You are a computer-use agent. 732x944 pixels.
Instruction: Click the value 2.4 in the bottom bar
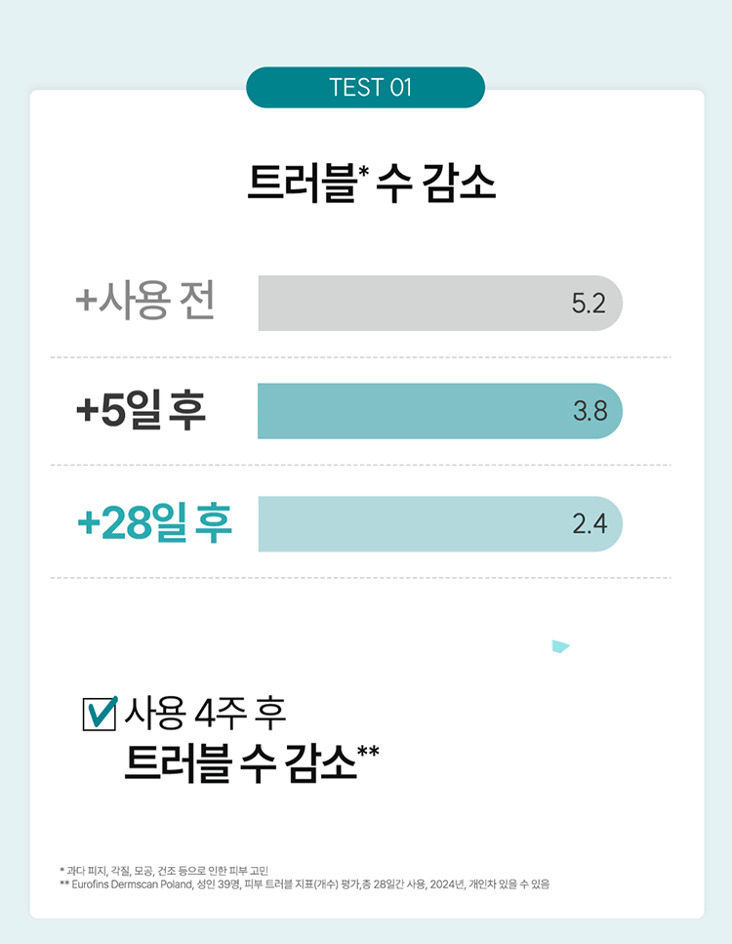(590, 524)
